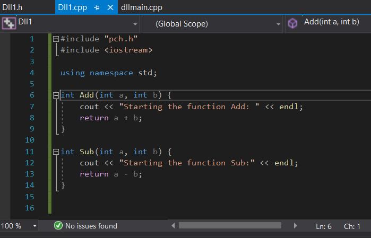Switch to the dllmain.cpp tab
Image resolution: width=371 pixels, height=238 pixels.
141,7
